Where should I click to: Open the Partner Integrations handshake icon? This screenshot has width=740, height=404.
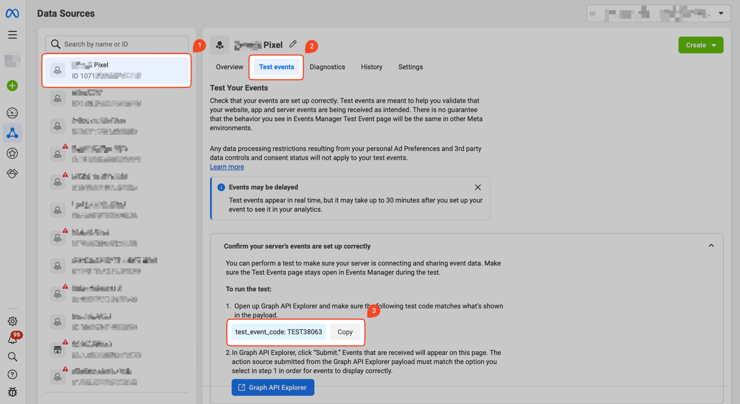coord(12,174)
